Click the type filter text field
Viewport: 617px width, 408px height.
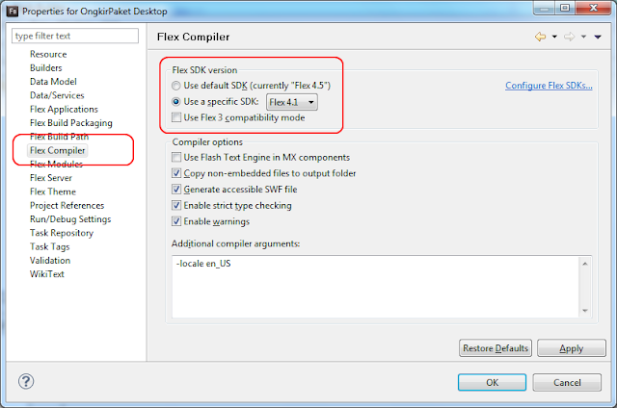pyautogui.click(x=75, y=36)
